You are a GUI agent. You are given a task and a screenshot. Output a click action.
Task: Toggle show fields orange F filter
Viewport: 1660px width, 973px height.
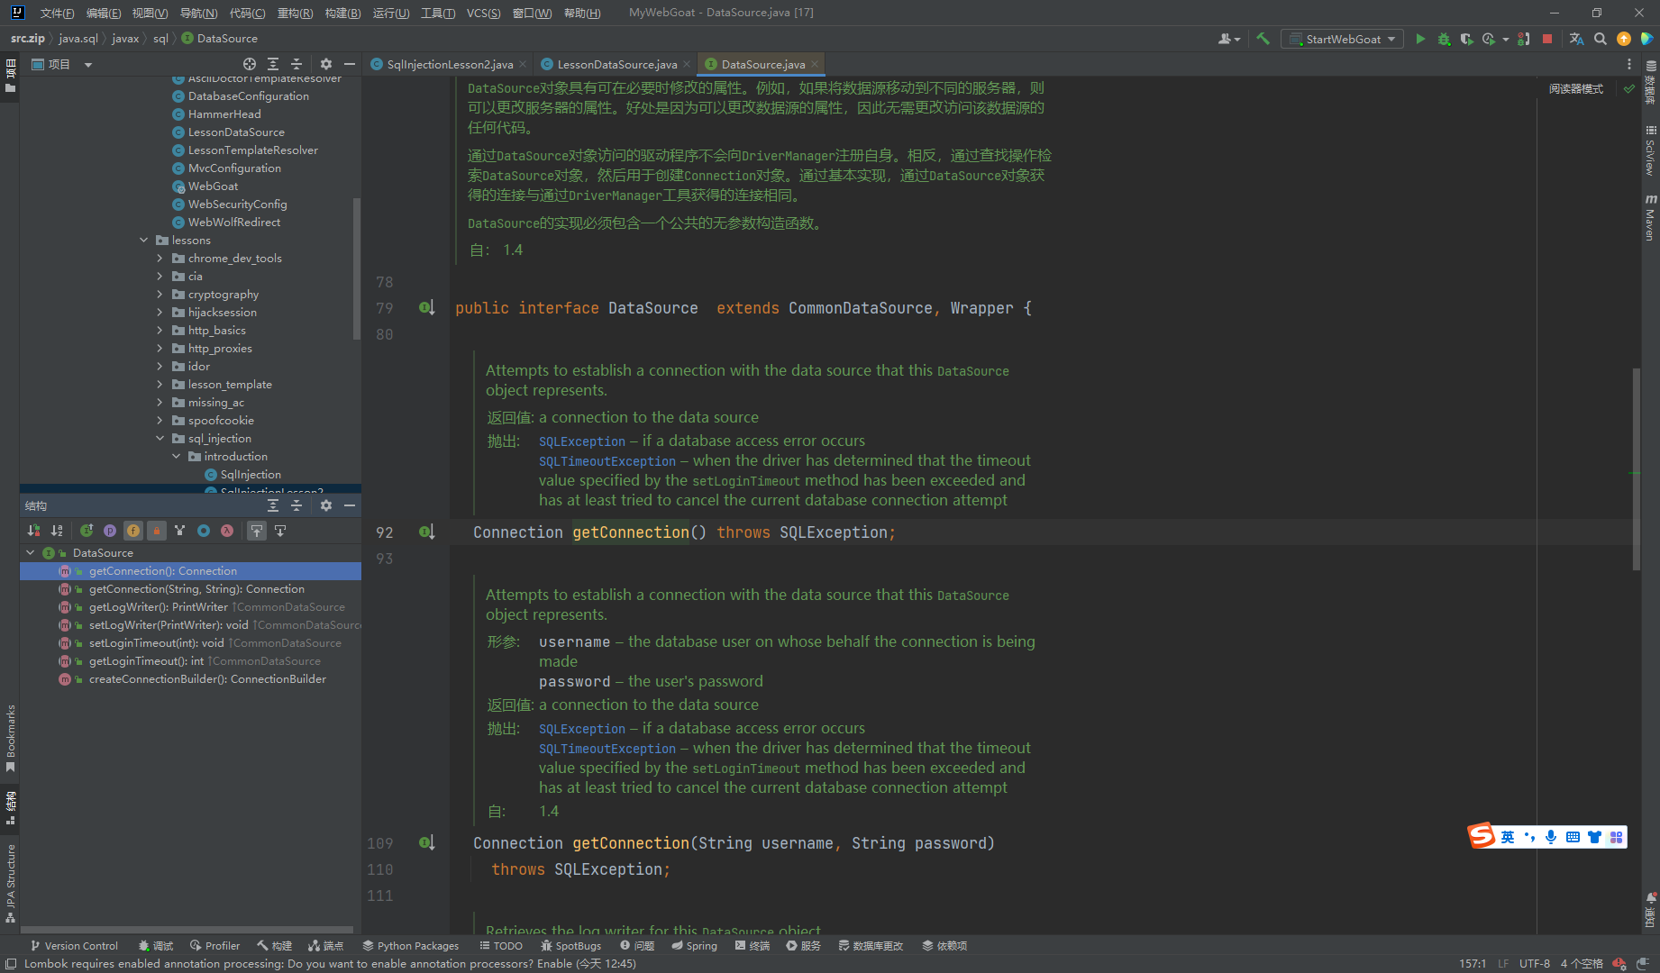[x=133, y=531]
